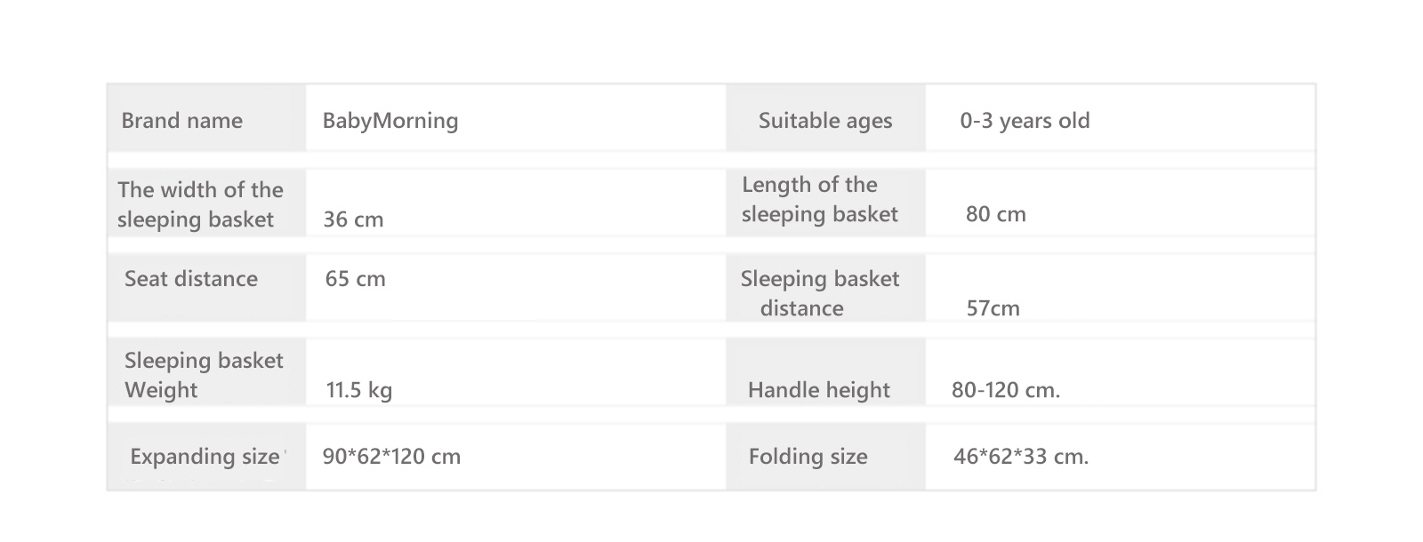
Task: Select the 36 cm width value
Action: 354,219
